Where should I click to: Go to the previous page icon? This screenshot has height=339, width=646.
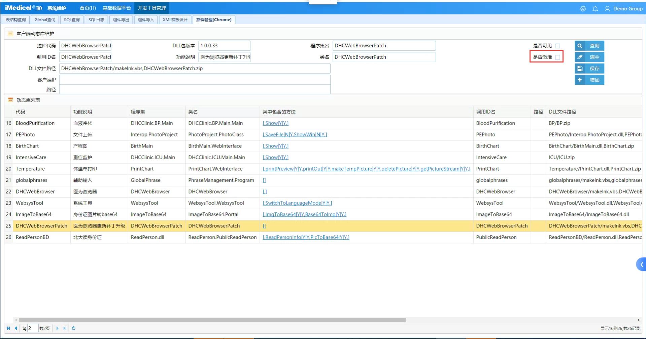(x=16, y=328)
